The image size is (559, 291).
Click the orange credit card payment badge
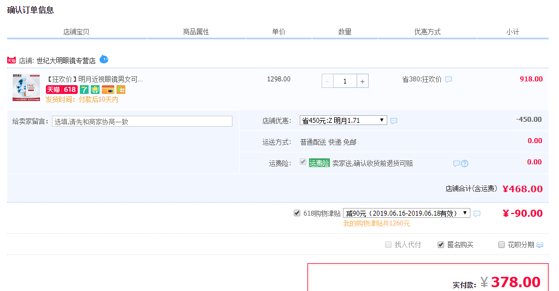tap(108, 90)
